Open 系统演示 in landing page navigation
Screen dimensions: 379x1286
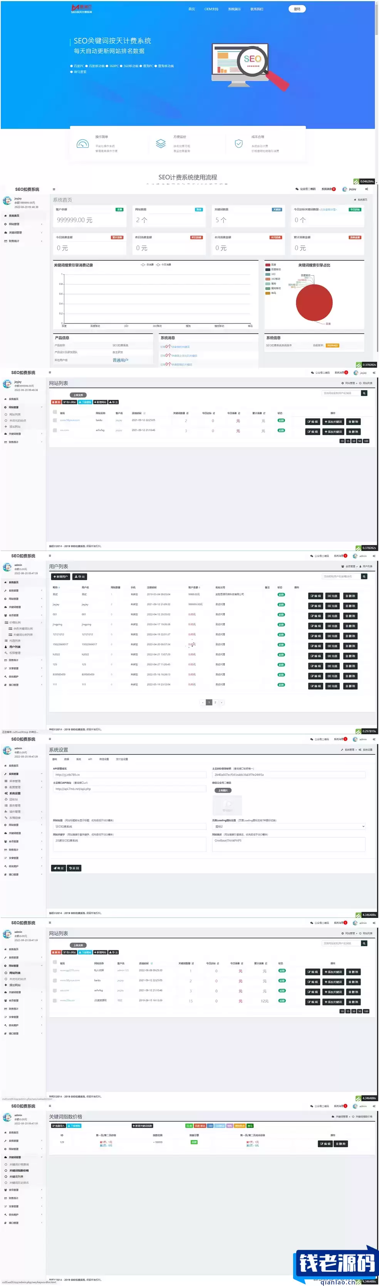234,9
